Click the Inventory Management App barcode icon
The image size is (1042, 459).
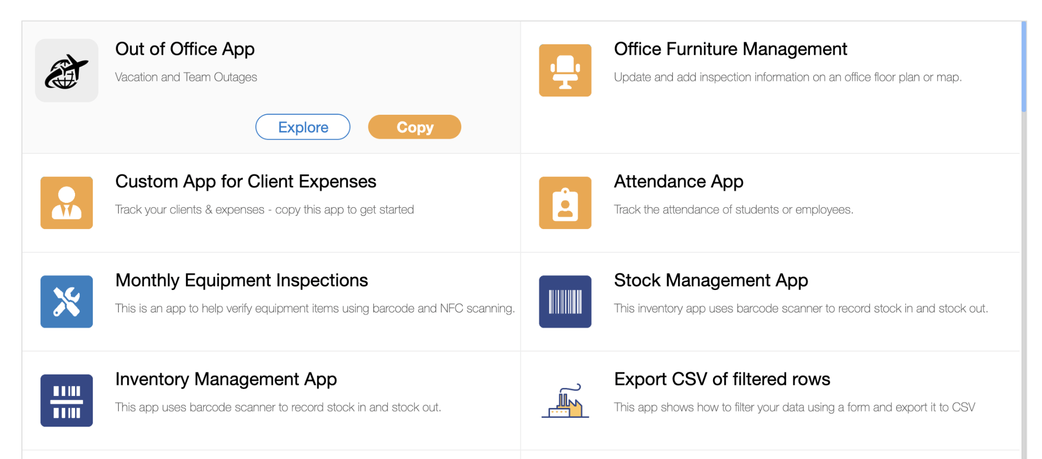66,401
